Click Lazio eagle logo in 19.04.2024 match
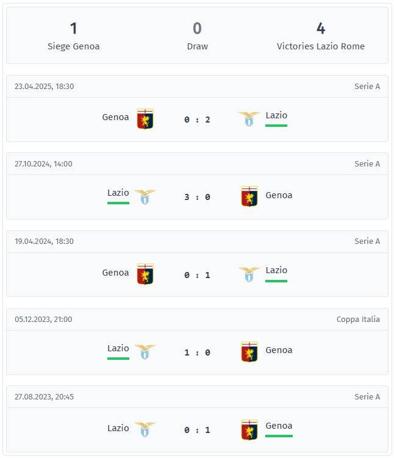This screenshot has height=458, width=394. coord(249,274)
